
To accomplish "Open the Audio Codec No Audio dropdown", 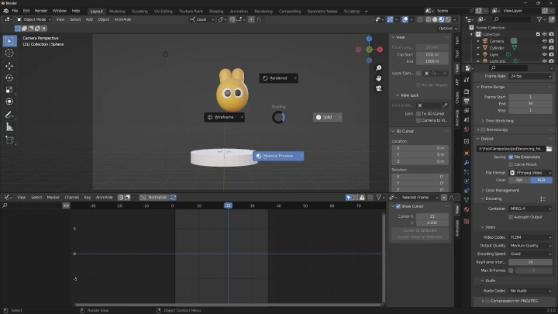I will tap(530, 291).
